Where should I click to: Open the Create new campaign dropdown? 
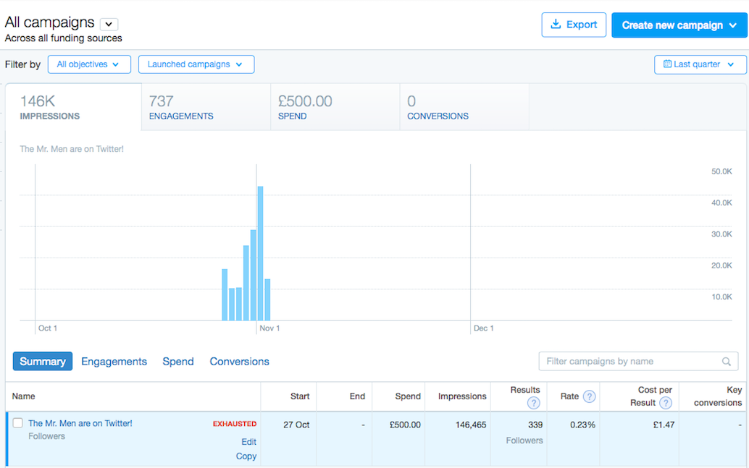(x=679, y=25)
